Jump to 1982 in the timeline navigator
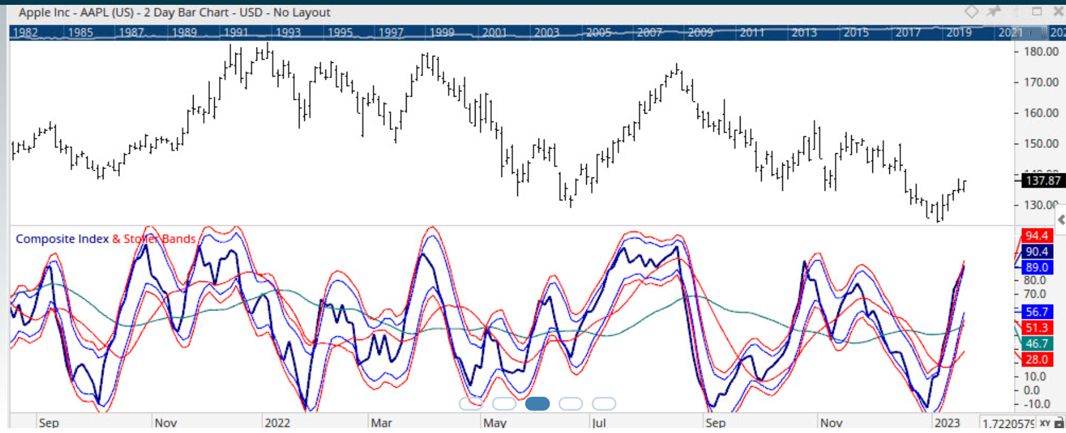This screenshot has height=433, width=1066. pyautogui.click(x=25, y=33)
